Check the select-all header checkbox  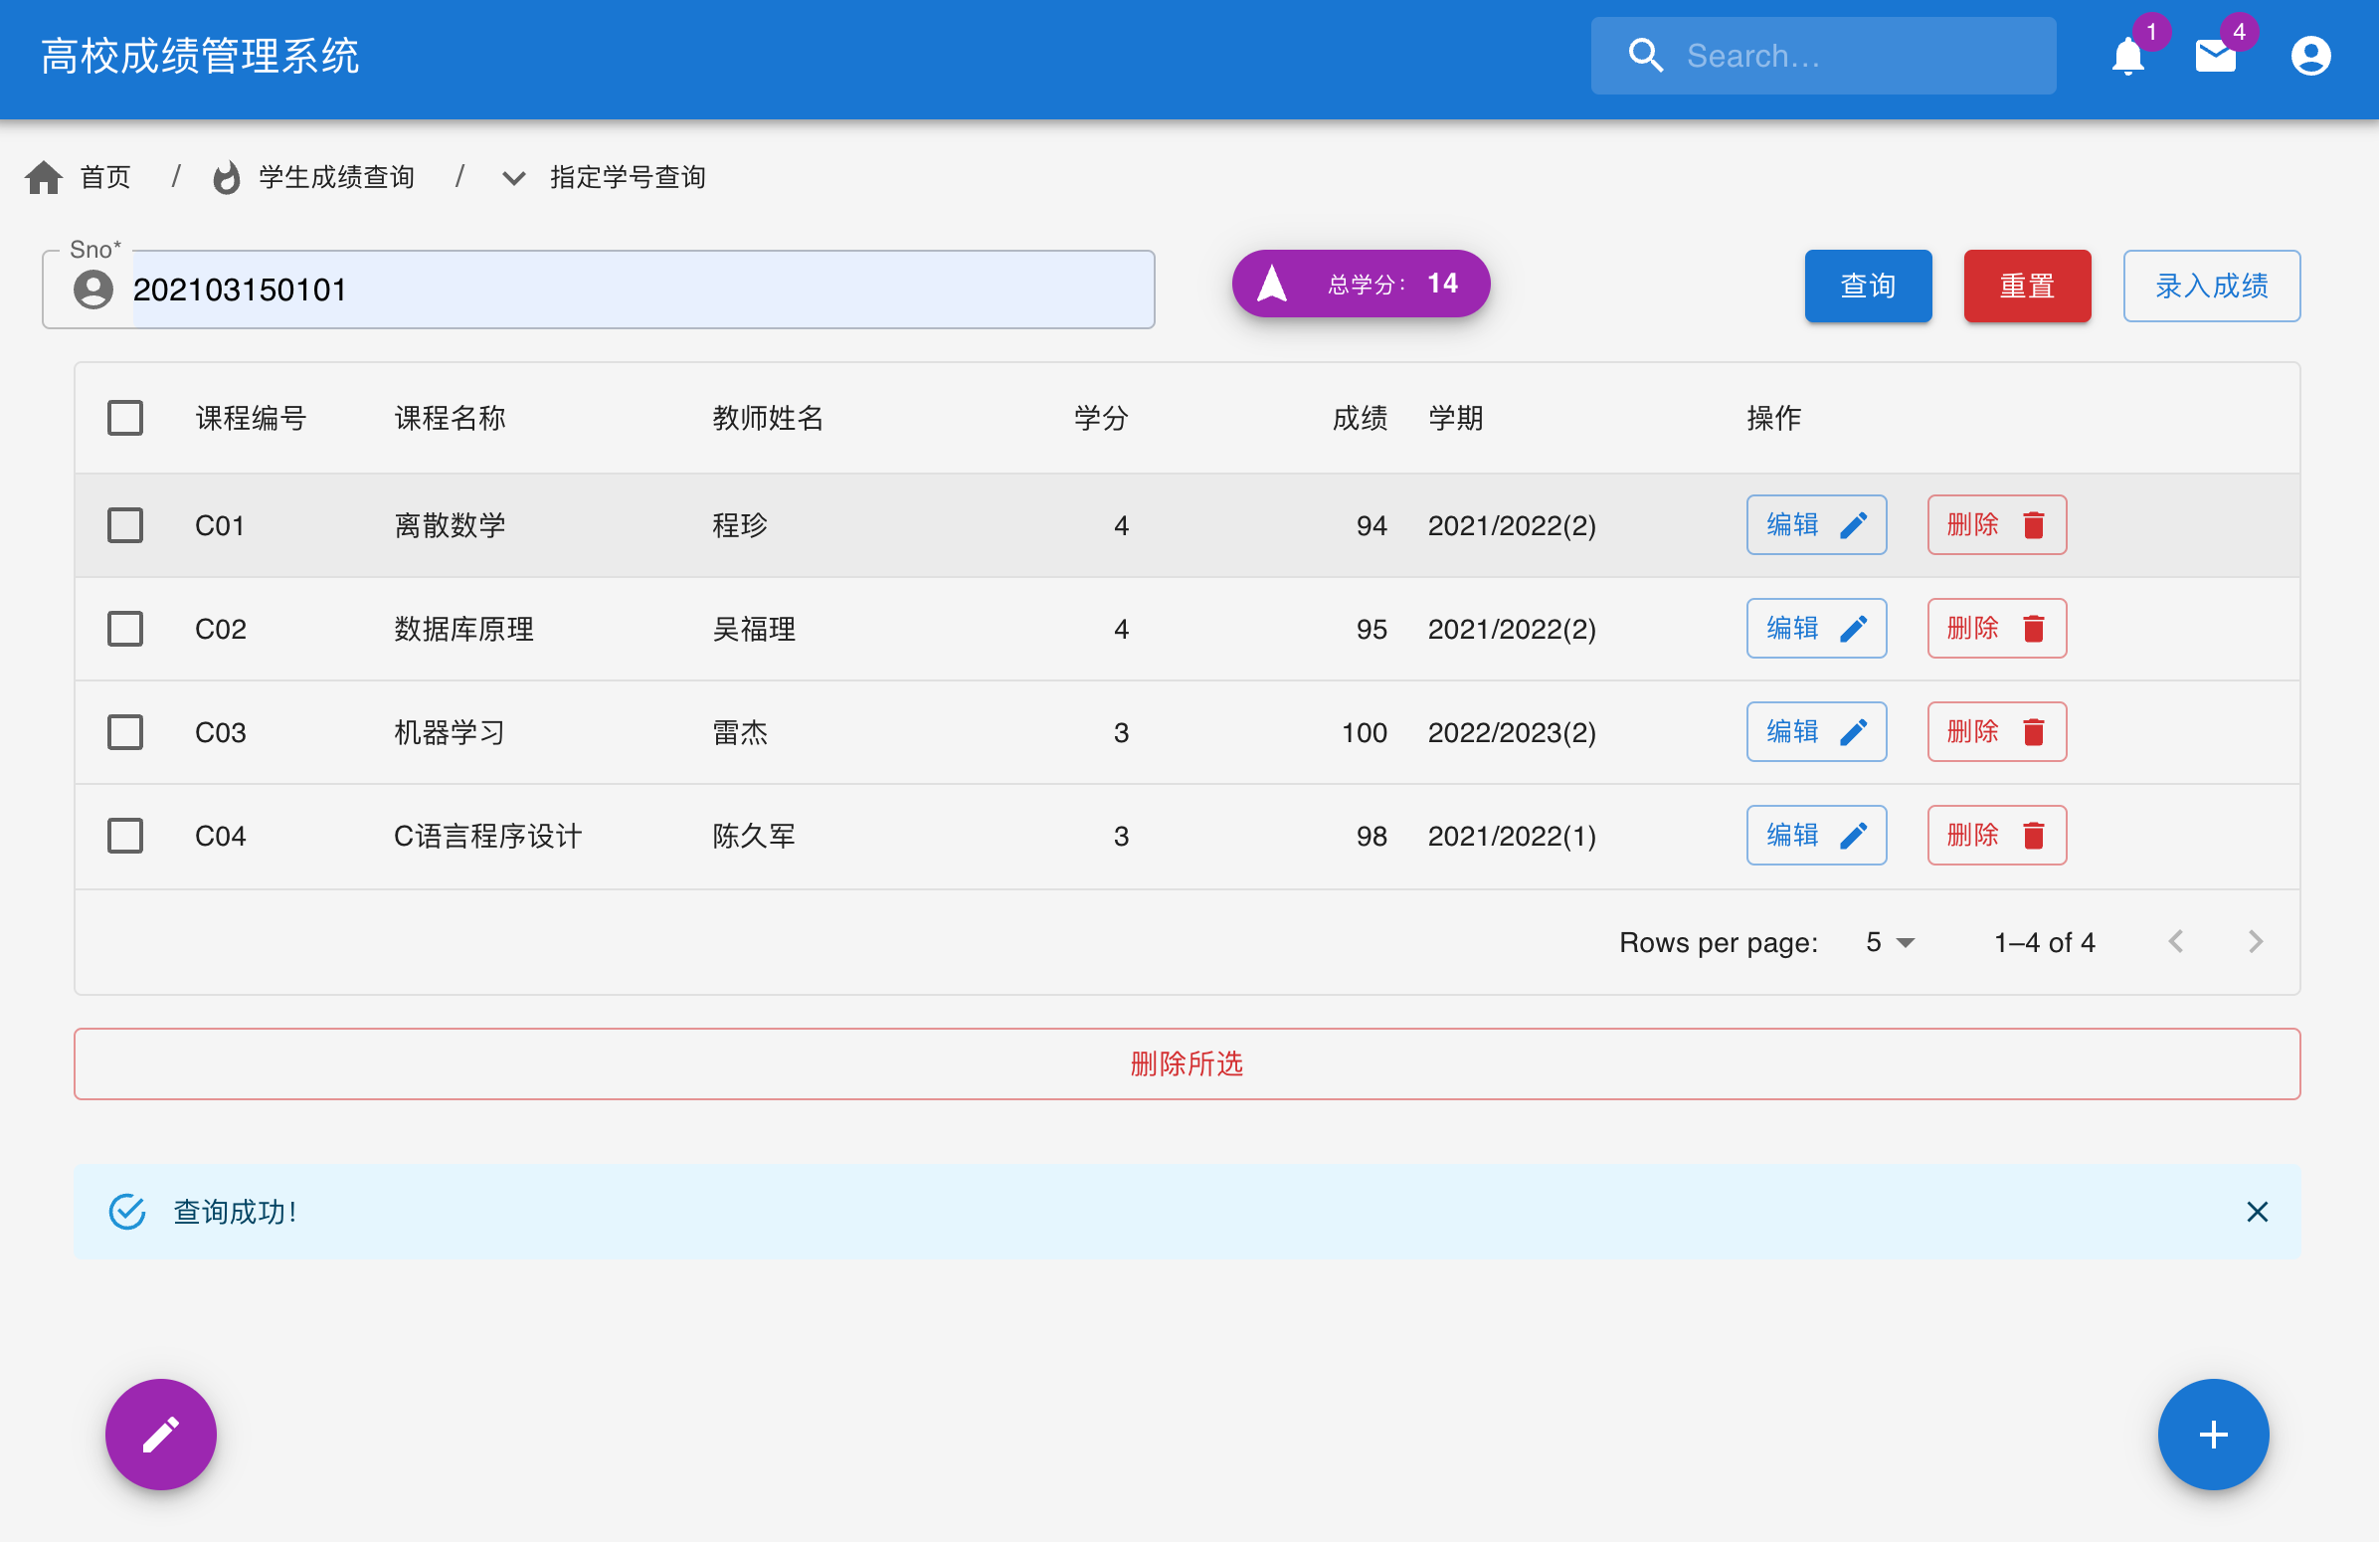tap(125, 418)
